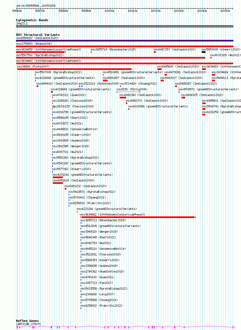This screenshot has height=330, width=241.
Task: Open variant esv1308666 (Levy2007)
Action: point(97,294)
